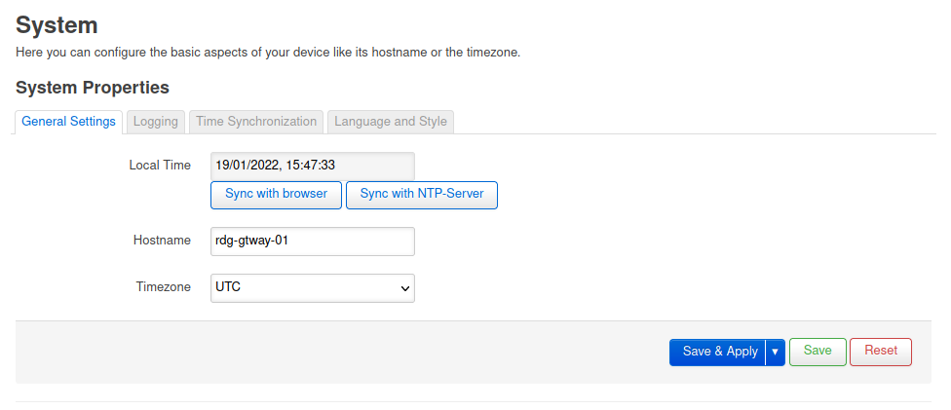The image size is (951, 410).
Task: Click the green Save button
Action: 818,352
